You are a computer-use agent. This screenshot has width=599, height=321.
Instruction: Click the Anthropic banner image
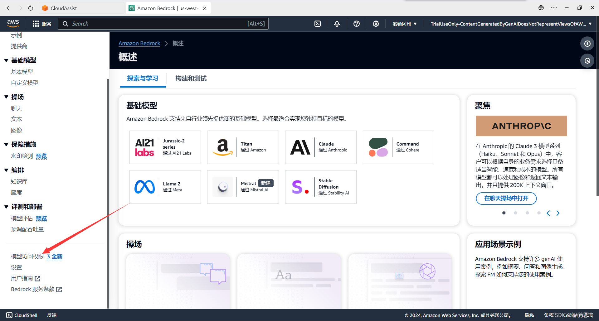tap(521, 126)
